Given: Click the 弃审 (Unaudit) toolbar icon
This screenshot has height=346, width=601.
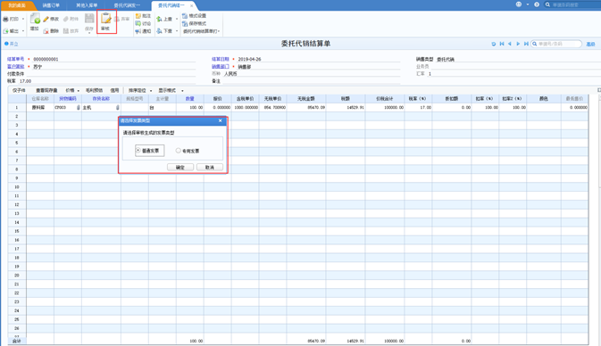Looking at the screenshot, I should tap(117, 19).
